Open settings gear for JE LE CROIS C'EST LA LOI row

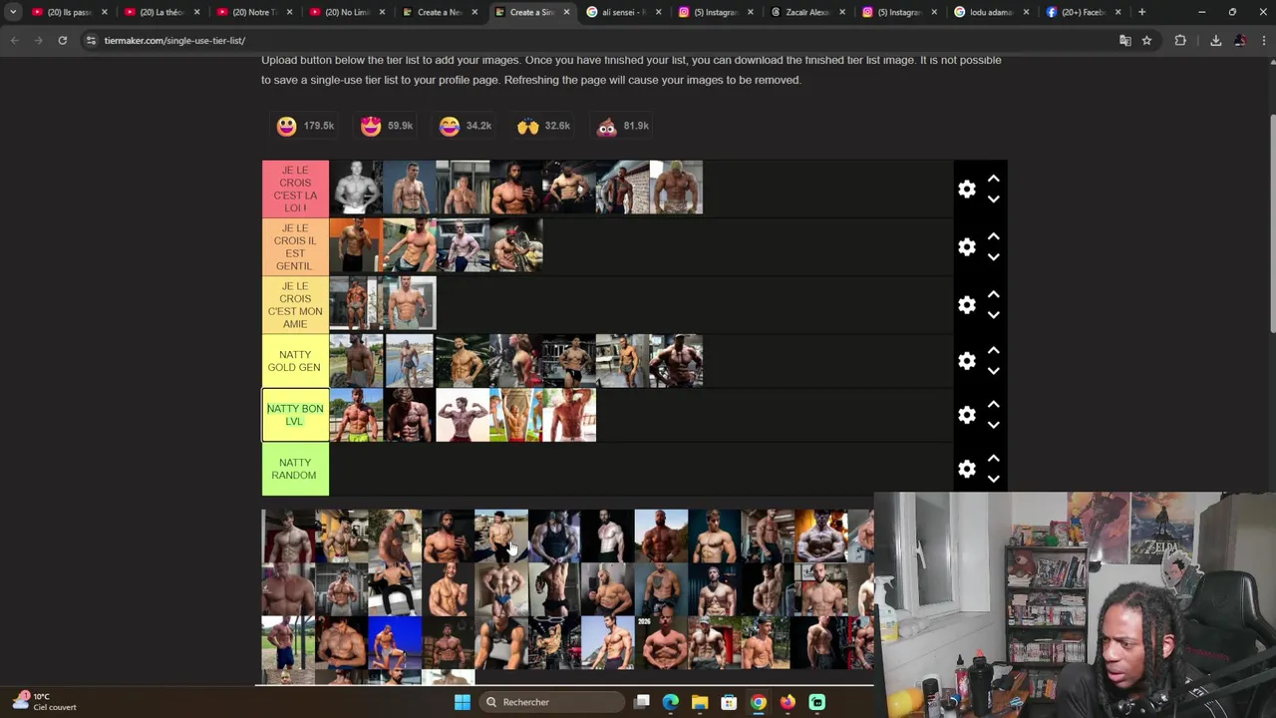967,189
